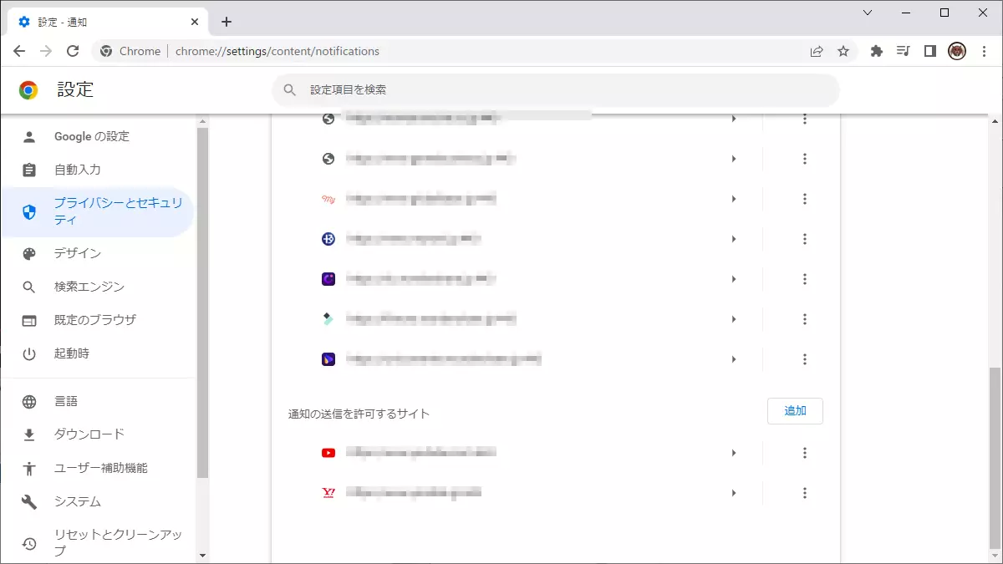
Task: Open the Extensions puzzle icon
Action: (876, 51)
